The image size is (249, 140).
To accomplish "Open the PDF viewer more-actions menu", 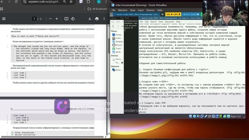I will (x=104, y=19).
